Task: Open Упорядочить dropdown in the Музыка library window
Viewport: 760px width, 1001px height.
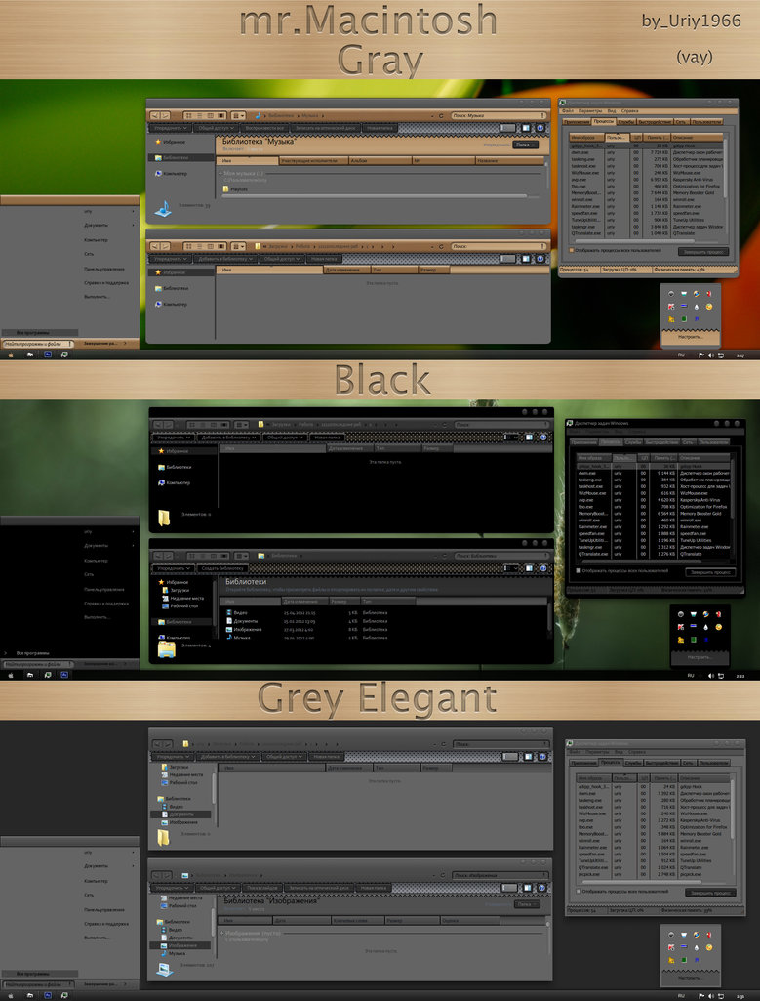Action: [x=171, y=128]
